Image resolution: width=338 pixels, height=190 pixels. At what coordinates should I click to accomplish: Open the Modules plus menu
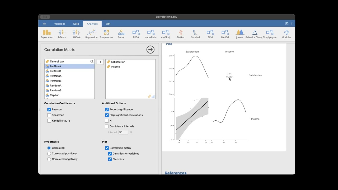[286, 34]
